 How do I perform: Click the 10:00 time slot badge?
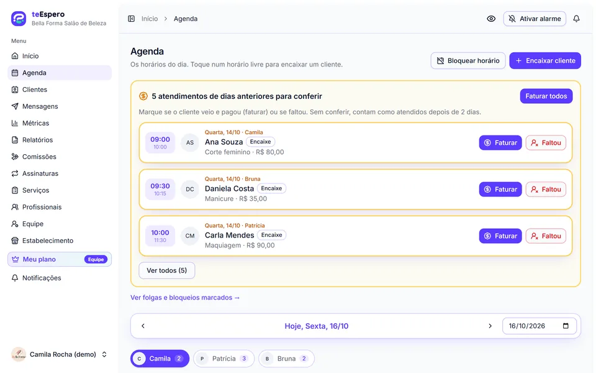[160, 236]
